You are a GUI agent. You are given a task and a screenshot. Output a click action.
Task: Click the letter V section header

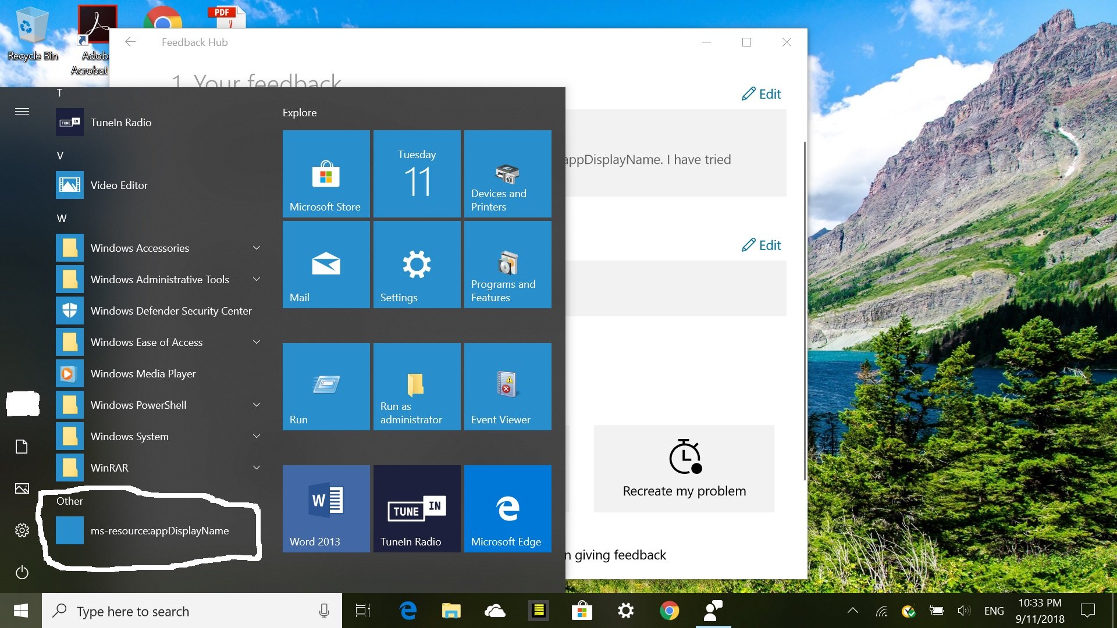tap(60, 155)
